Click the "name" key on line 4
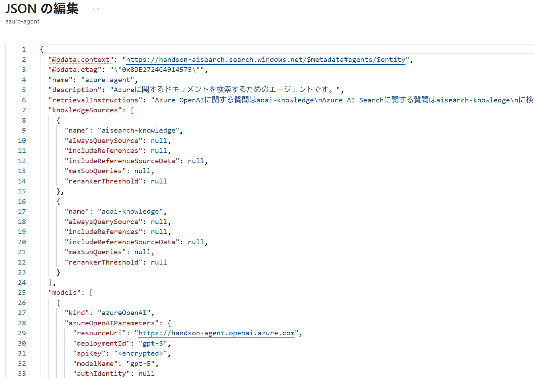 60,80
